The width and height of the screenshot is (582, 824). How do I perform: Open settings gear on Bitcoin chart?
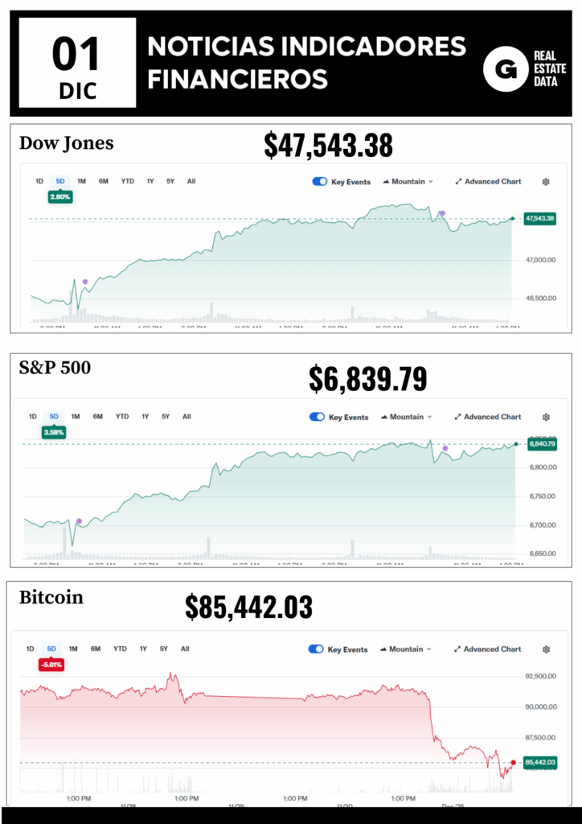point(546,649)
